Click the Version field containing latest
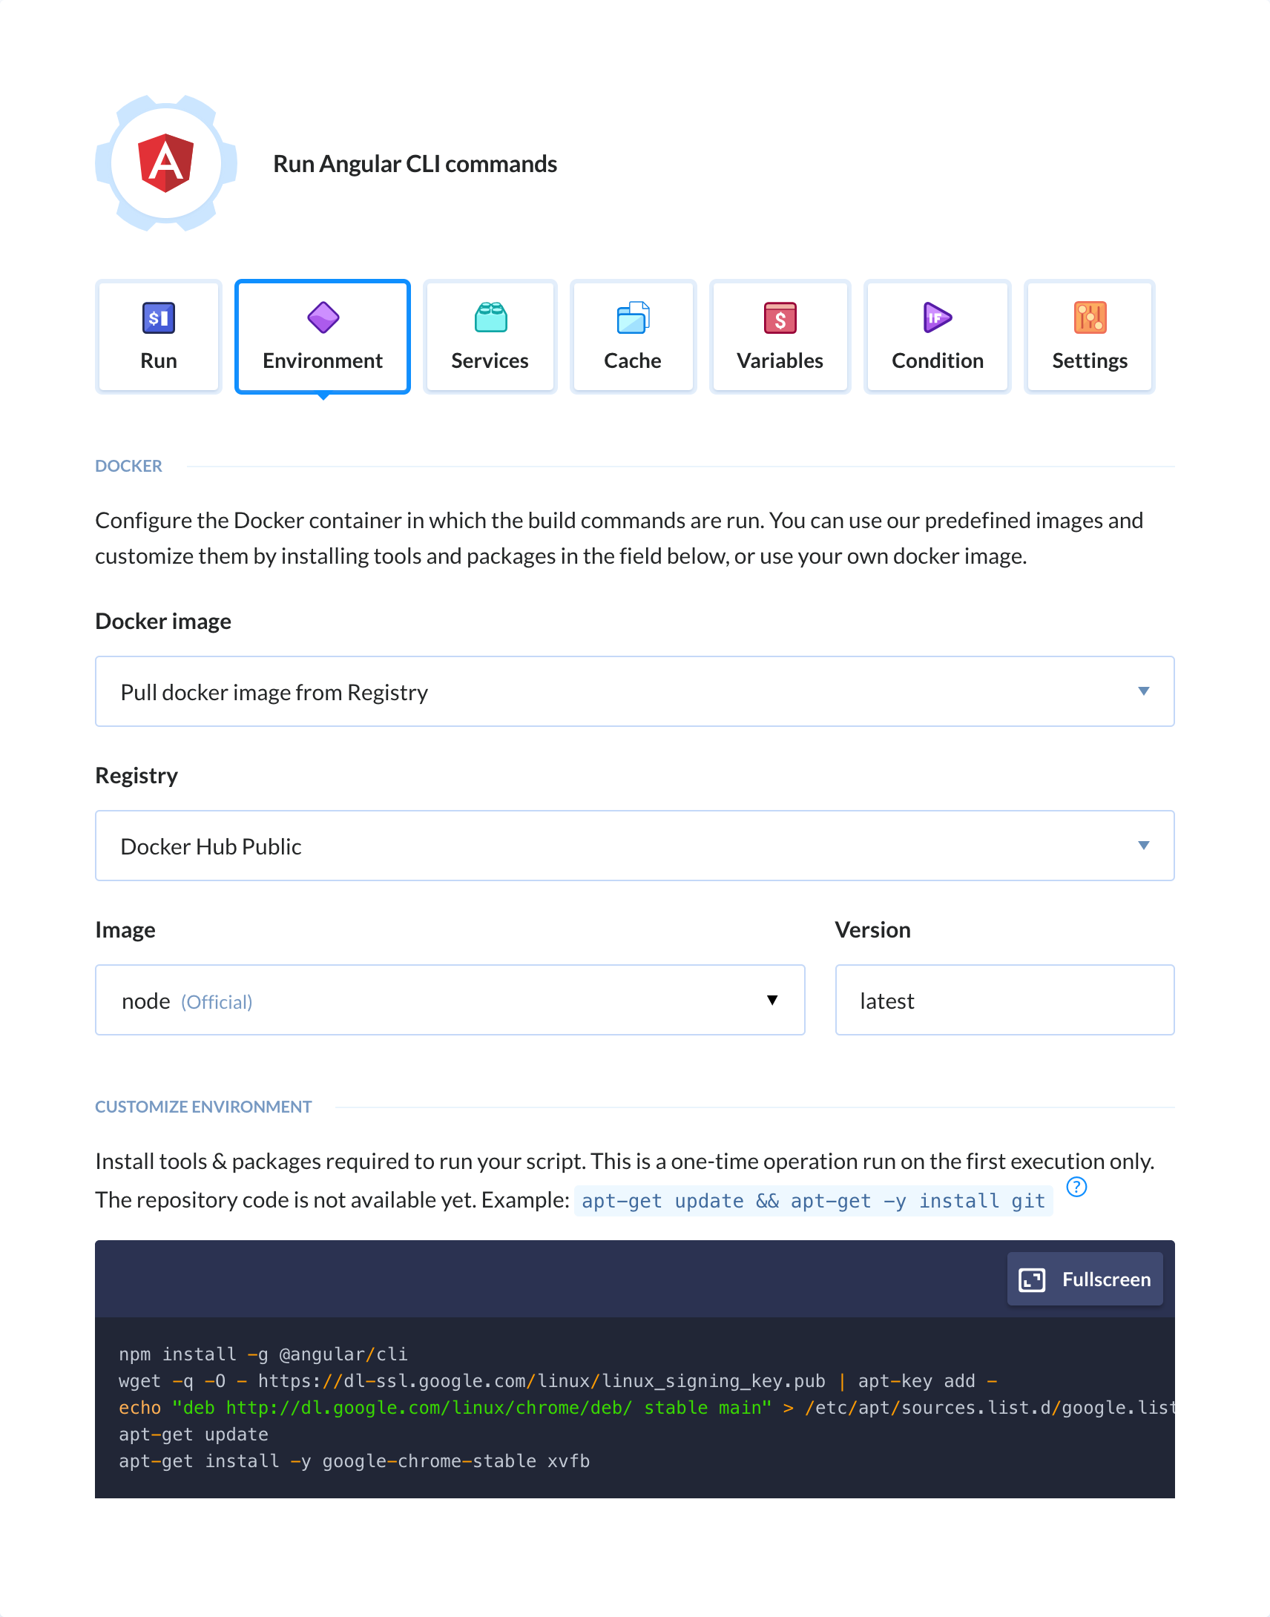 point(1004,999)
